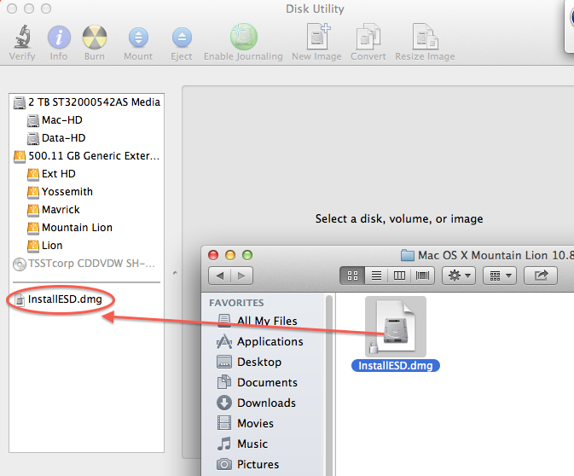Open Desktop in Finder sidebar

(249, 362)
